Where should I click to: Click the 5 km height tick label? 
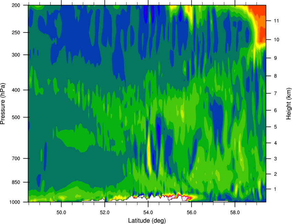[276, 127]
